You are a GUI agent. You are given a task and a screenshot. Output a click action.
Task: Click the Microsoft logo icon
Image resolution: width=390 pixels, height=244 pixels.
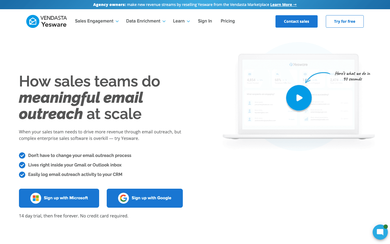(36, 198)
